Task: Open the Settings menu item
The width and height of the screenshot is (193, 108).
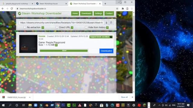Action: click(98, 13)
